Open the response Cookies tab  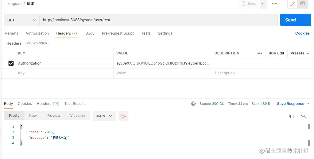tap(25, 104)
